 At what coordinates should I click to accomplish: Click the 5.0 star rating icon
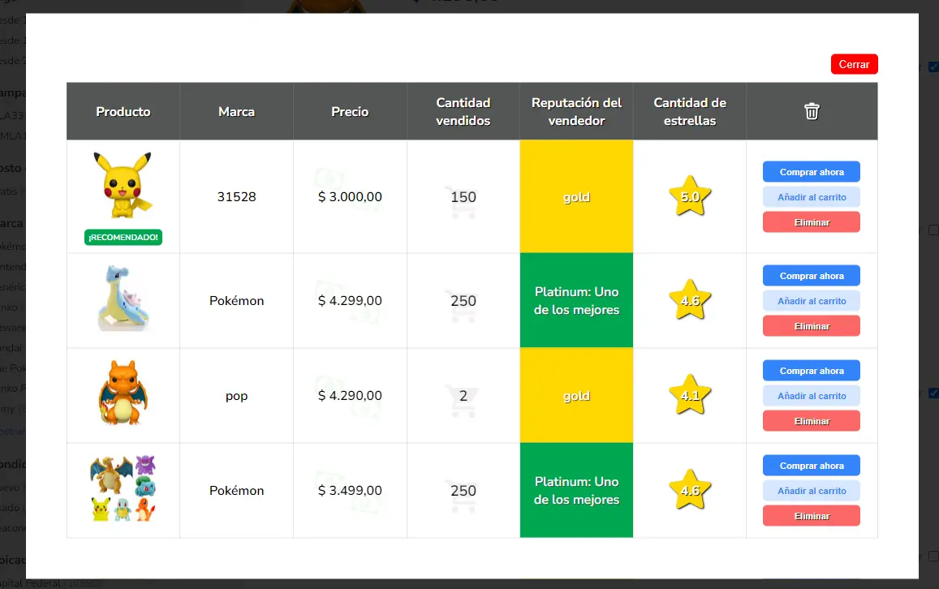click(x=690, y=196)
